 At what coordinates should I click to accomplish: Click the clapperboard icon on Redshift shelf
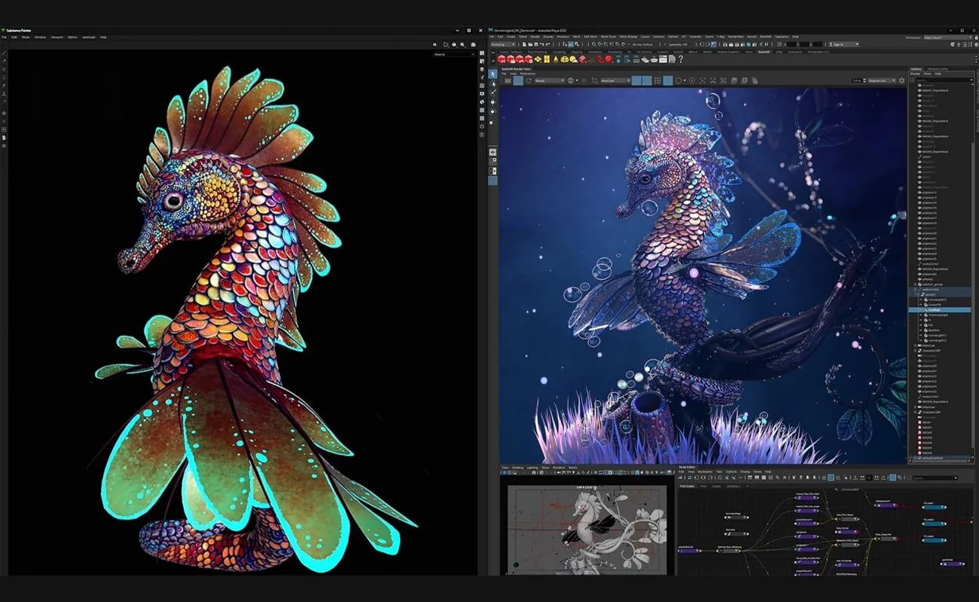coord(663,59)
